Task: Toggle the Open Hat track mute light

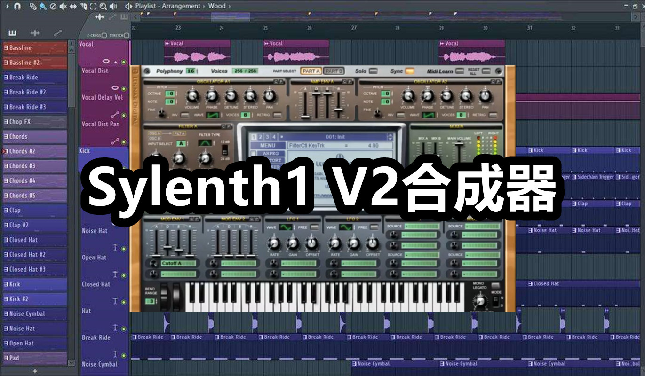Action: coord(124,275)
